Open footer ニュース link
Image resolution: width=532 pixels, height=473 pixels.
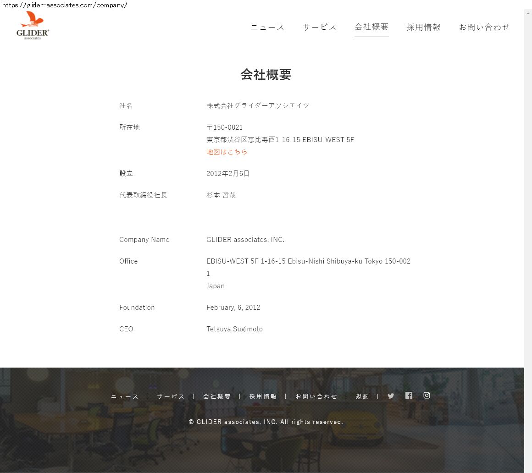click(x=125, y=396)
